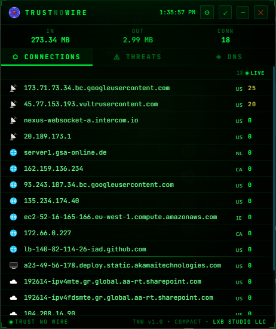Click the satellite icon for 173.71.73.34.bc.googleusercontent.com
This screenshot has width=276, height=329.
click(13, 88)
